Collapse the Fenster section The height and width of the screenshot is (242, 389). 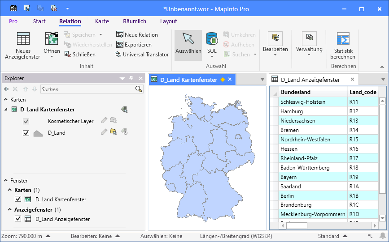click(6, 180)
